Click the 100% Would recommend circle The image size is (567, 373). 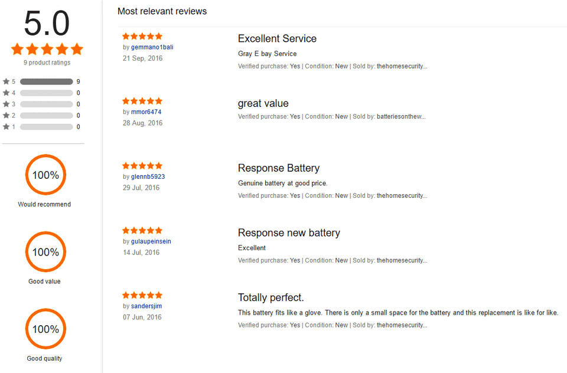tap(45, 175)
